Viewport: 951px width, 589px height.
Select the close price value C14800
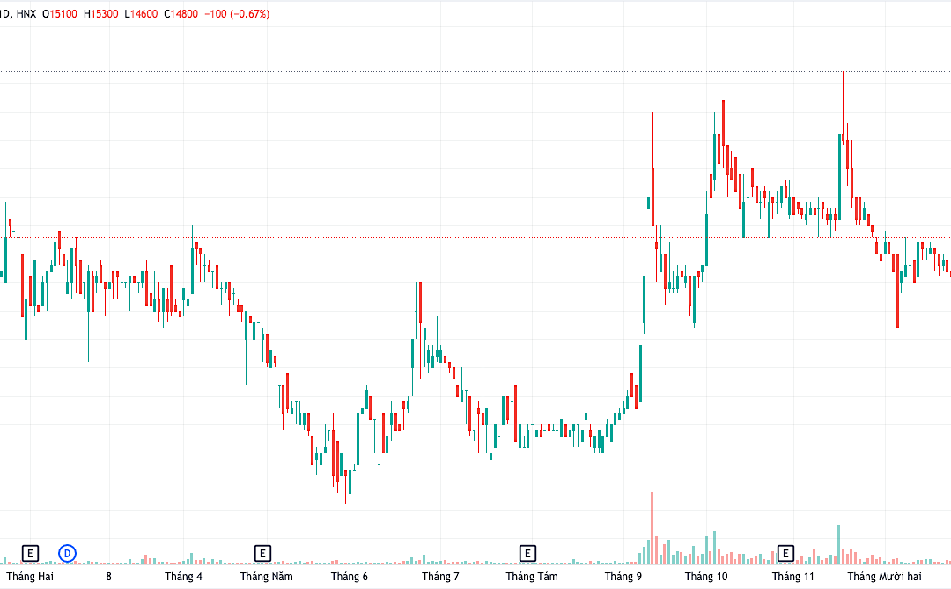[181, 14]
